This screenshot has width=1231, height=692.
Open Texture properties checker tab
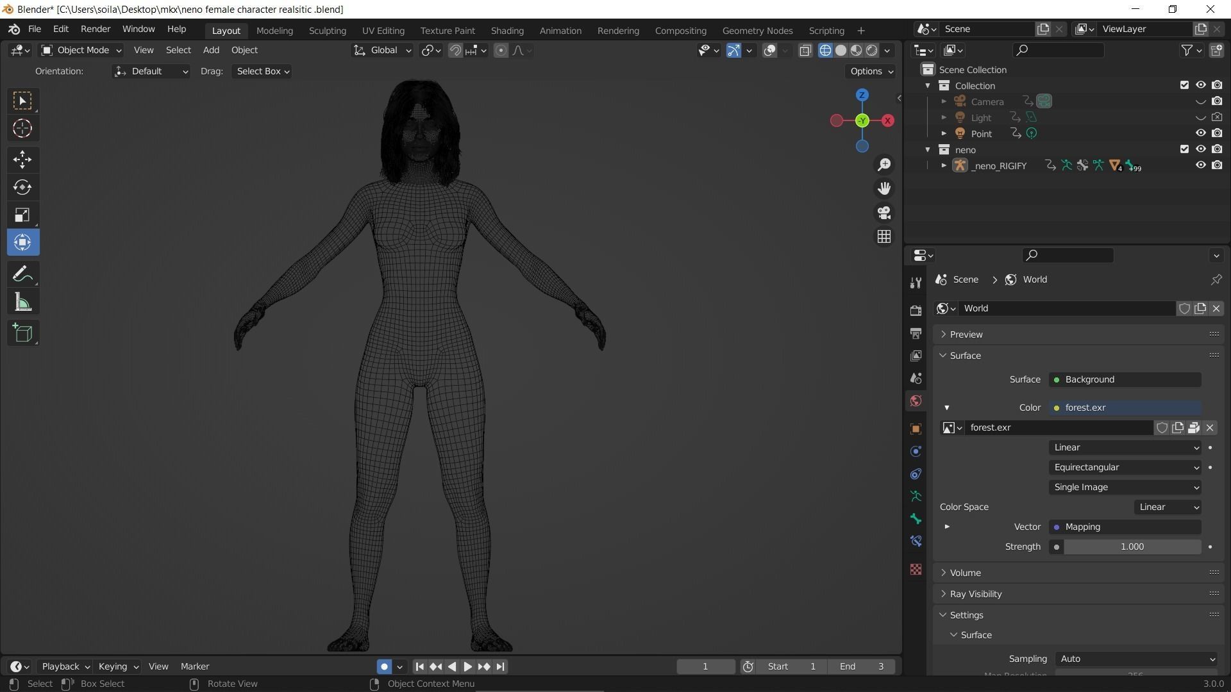pyautogui.click(x=916, y=569)
